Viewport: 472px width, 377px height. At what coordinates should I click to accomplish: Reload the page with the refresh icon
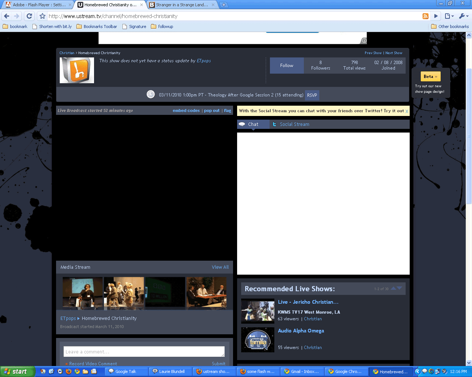click(29, 16)
